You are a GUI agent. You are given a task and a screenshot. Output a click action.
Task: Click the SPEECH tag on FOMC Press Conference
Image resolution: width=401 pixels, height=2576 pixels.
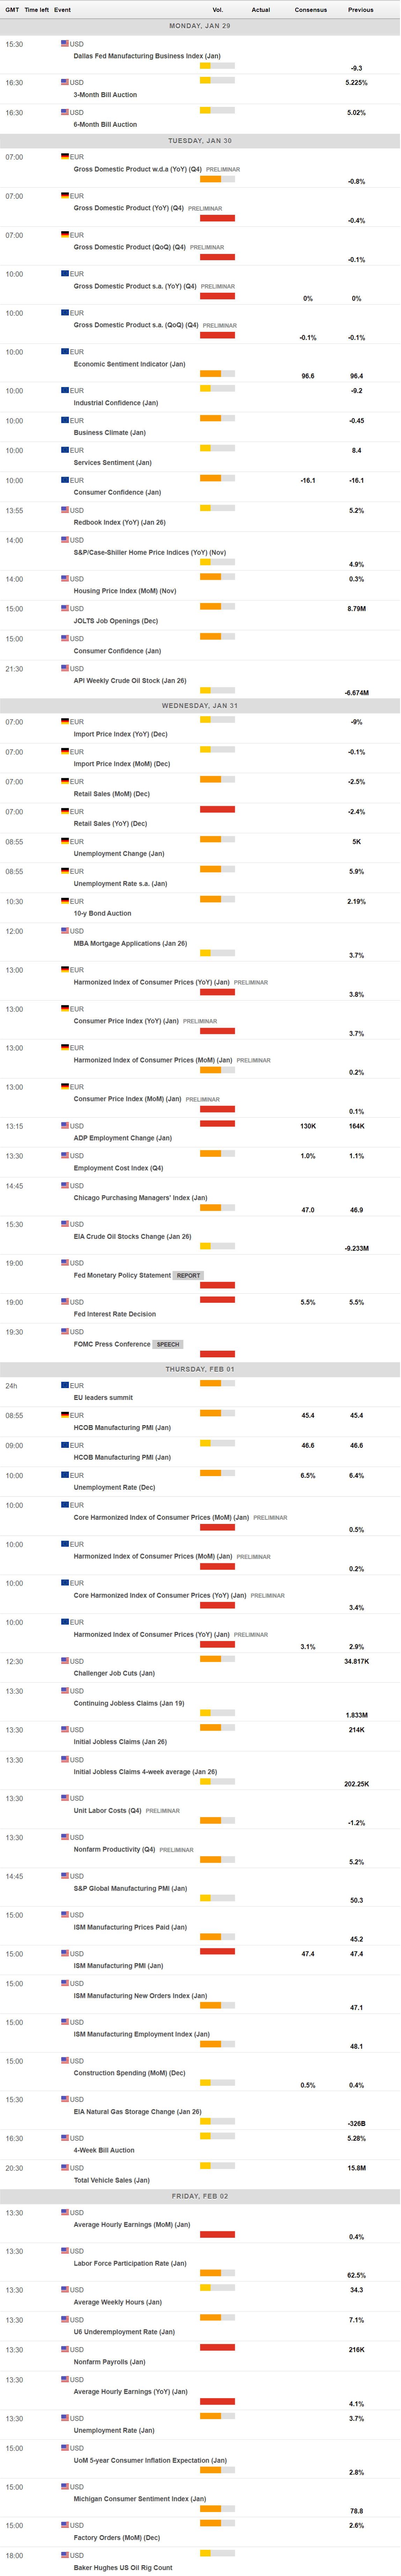[168, 1344]
